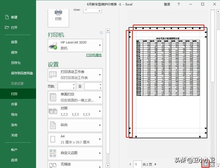The width and height of the screenshot is (220, 168).
Task: Click the pages To input field
Action: [x=92, y=86]
